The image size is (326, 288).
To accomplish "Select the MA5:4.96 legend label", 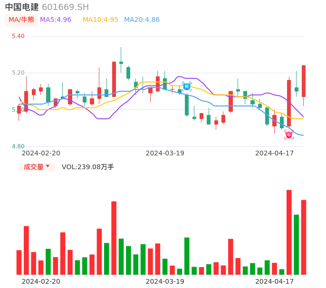I will pos(56,20).
